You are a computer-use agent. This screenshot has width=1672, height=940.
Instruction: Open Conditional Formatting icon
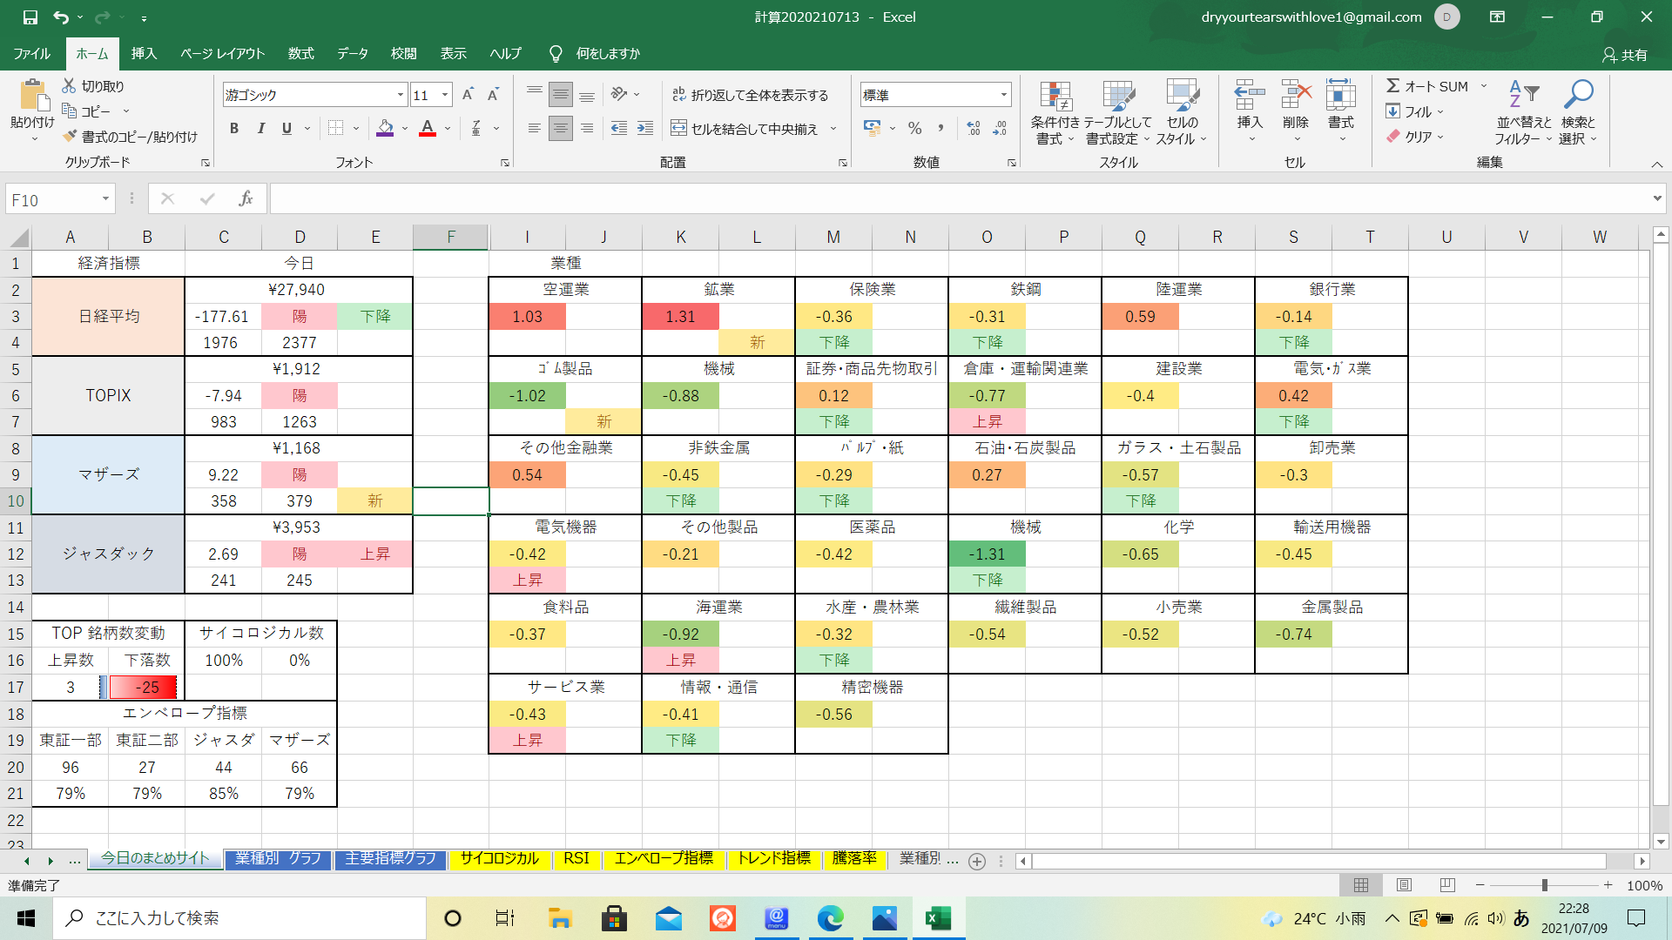point(1055,97)
